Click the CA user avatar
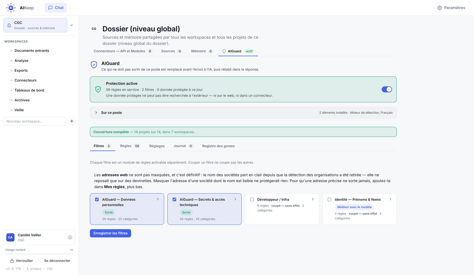Image resolution: width=474 pixels, height=275 pixels. [x=11, y=237]
